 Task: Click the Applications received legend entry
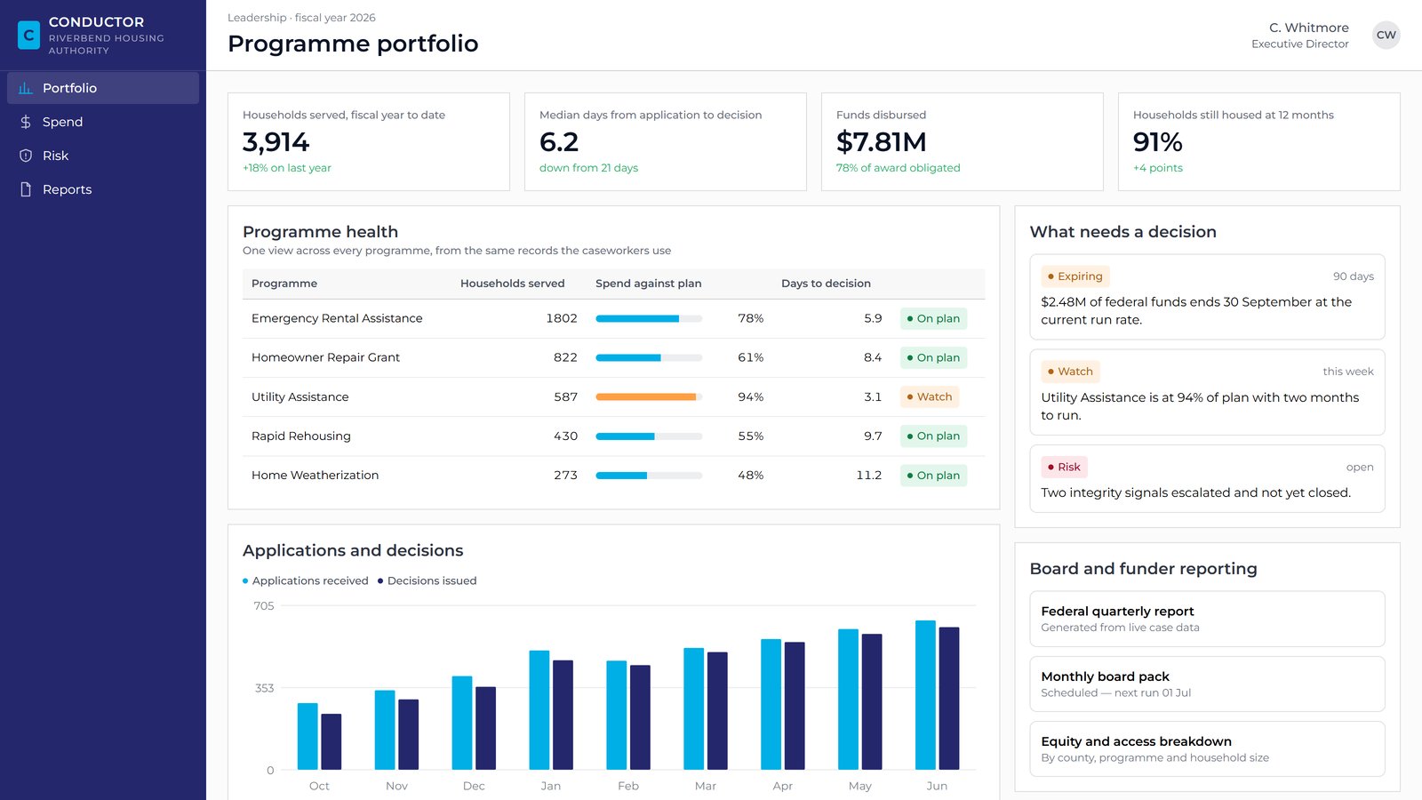(x=306, y=580)
